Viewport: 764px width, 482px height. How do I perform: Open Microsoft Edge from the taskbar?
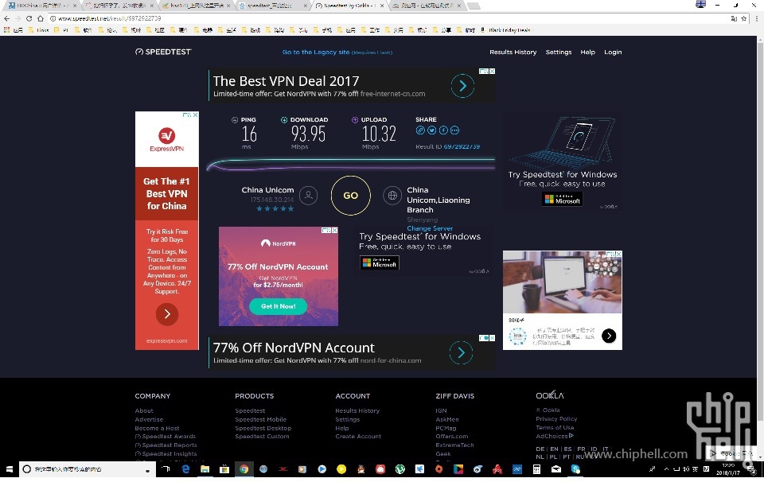185,469
